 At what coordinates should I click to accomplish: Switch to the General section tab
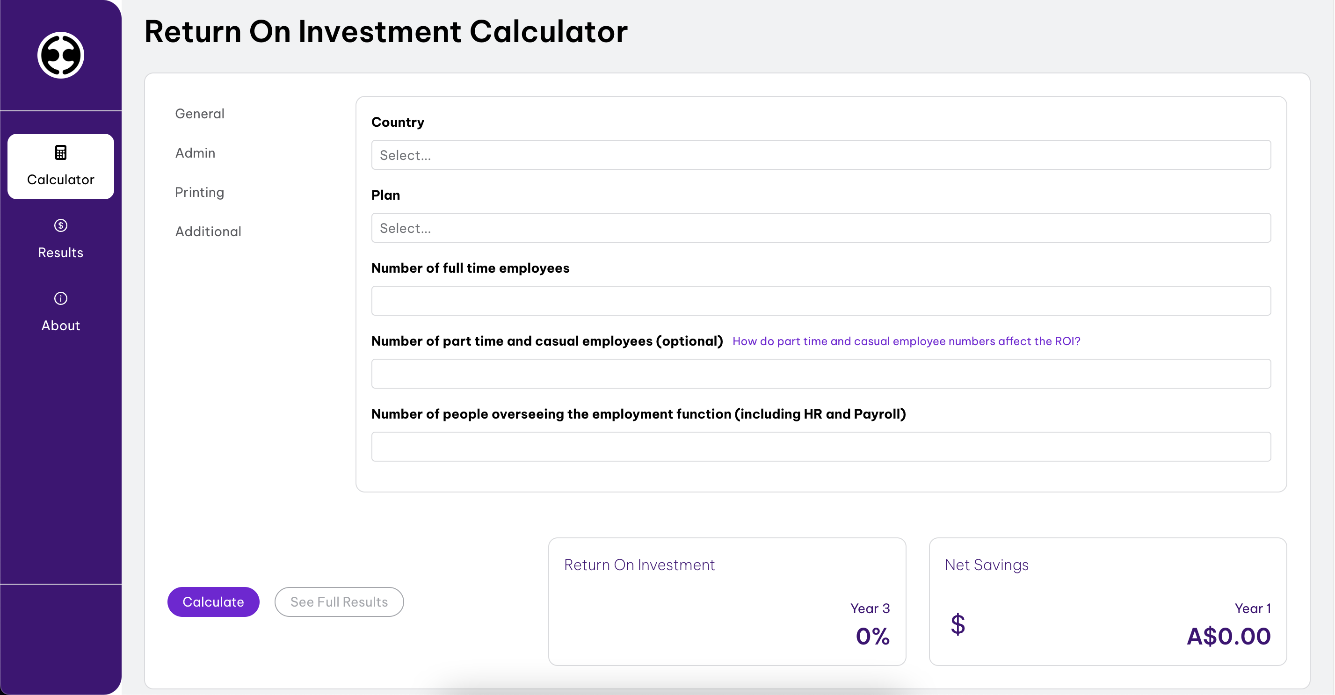(x=200, y=114)
